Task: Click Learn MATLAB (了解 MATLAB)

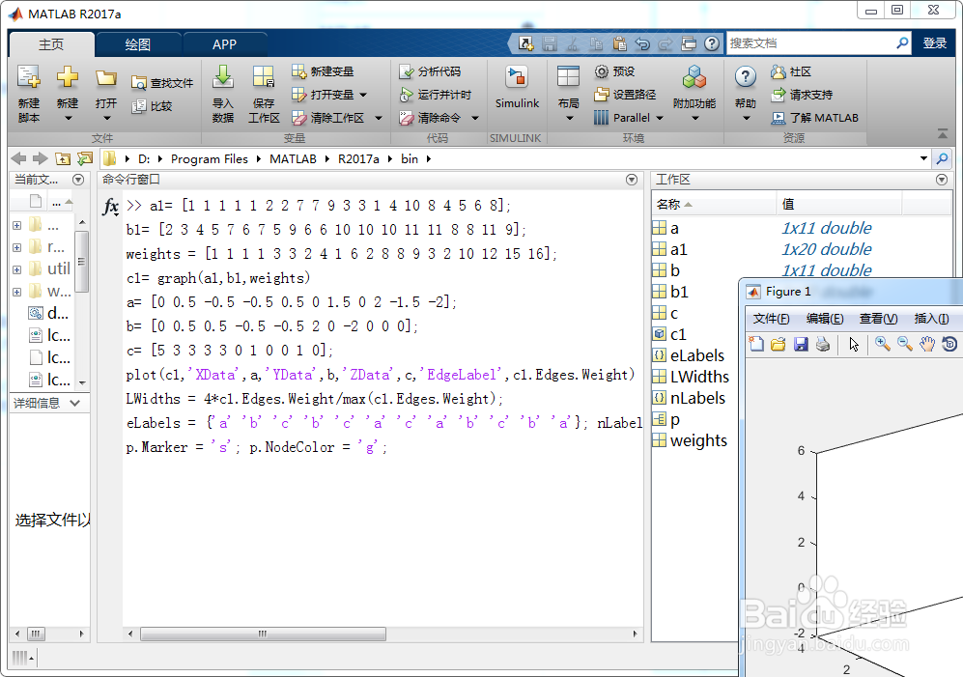Action: pyautogui.click(x=815, y=118)
